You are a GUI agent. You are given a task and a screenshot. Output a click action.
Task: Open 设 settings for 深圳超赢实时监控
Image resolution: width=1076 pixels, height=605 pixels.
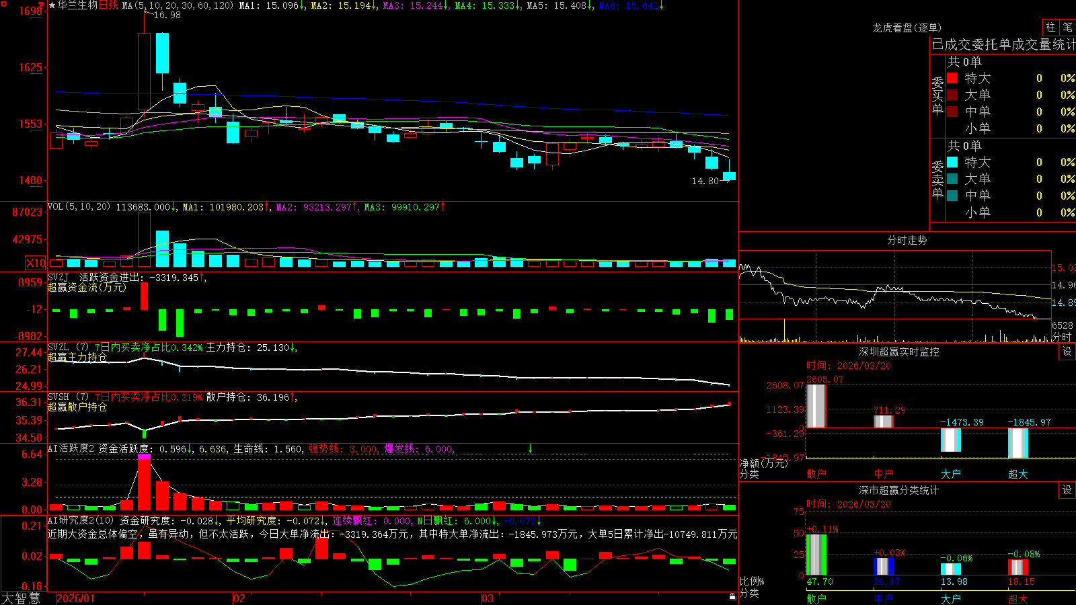coord(1067,352)
